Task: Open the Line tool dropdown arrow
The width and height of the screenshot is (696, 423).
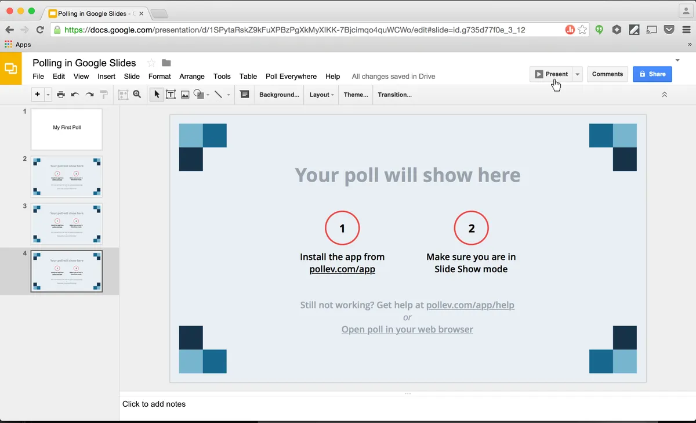Action: click(x=229, y=95)
